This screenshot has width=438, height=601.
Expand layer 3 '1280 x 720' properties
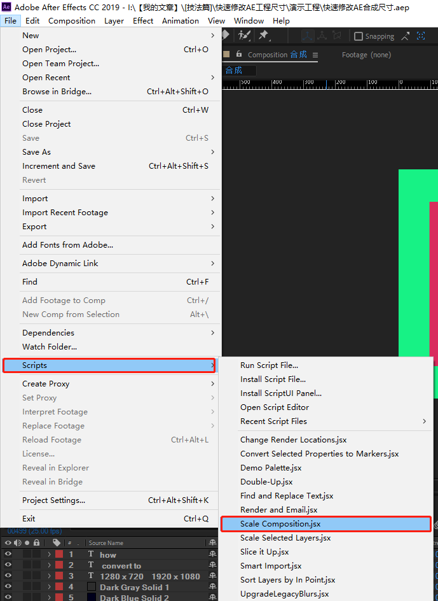click(49, 576)
